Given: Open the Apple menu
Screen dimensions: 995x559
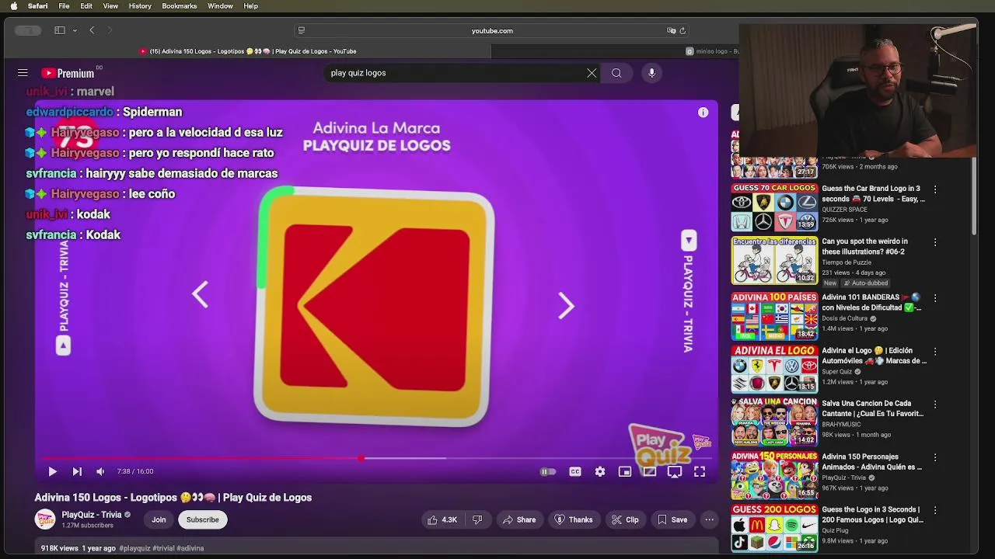Looking at the screenshot, I should pos(13,5).
